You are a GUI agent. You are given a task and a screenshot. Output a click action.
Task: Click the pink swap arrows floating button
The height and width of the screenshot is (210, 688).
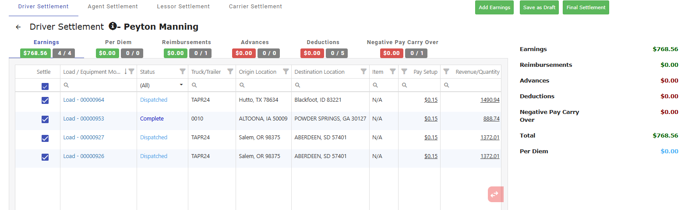coord(495,194)
